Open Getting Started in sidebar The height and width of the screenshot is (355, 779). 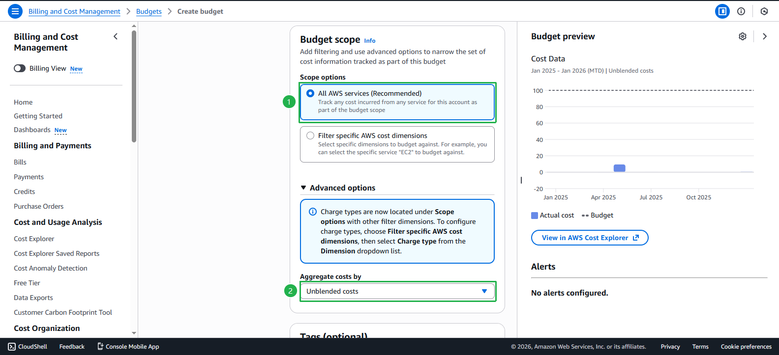point(38,116)
